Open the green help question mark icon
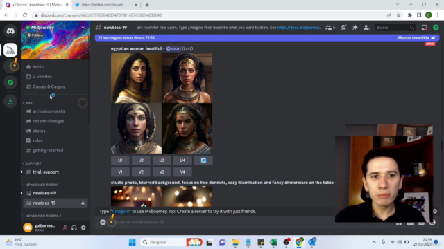Screen dimensions: 444x249 click(436, 28)
